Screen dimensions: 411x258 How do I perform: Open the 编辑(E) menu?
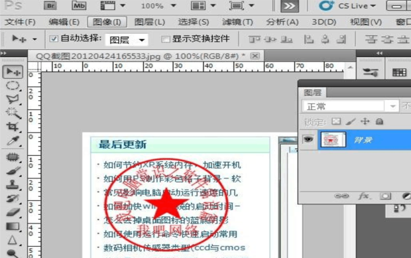[x=64, y=22]
